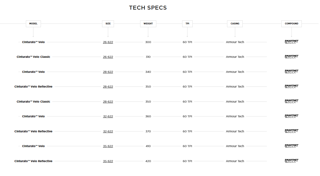Screen dimensions: 320x176
Task: Open 32-622 size link in the 360 weight row
Action: point(108,116)
